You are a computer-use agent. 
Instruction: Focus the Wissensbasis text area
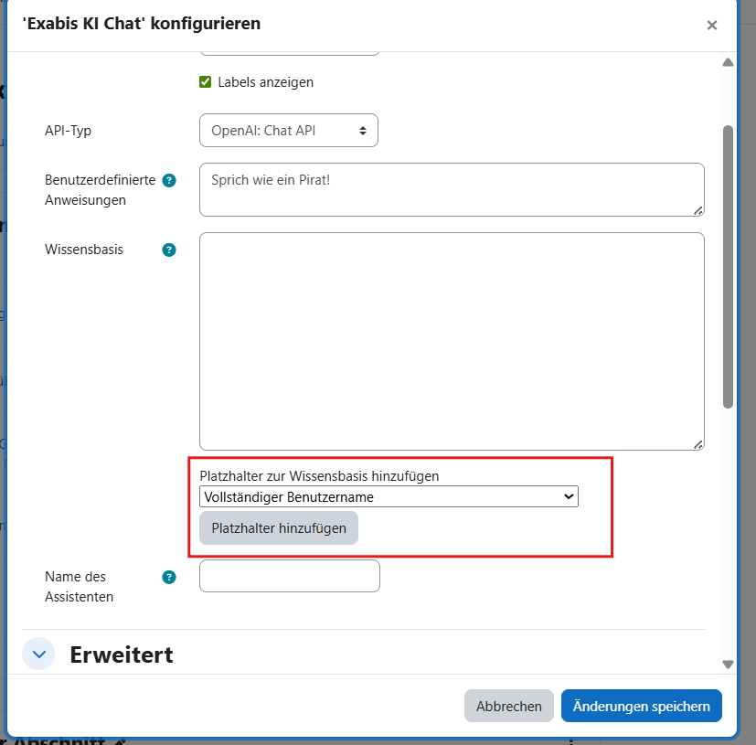[x=452, y=341]
